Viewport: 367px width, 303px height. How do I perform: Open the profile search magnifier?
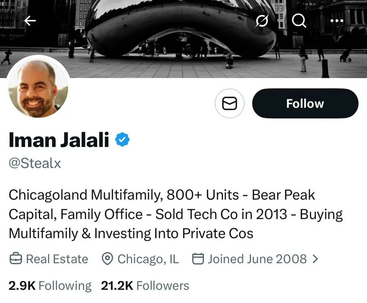coord(299,21)
